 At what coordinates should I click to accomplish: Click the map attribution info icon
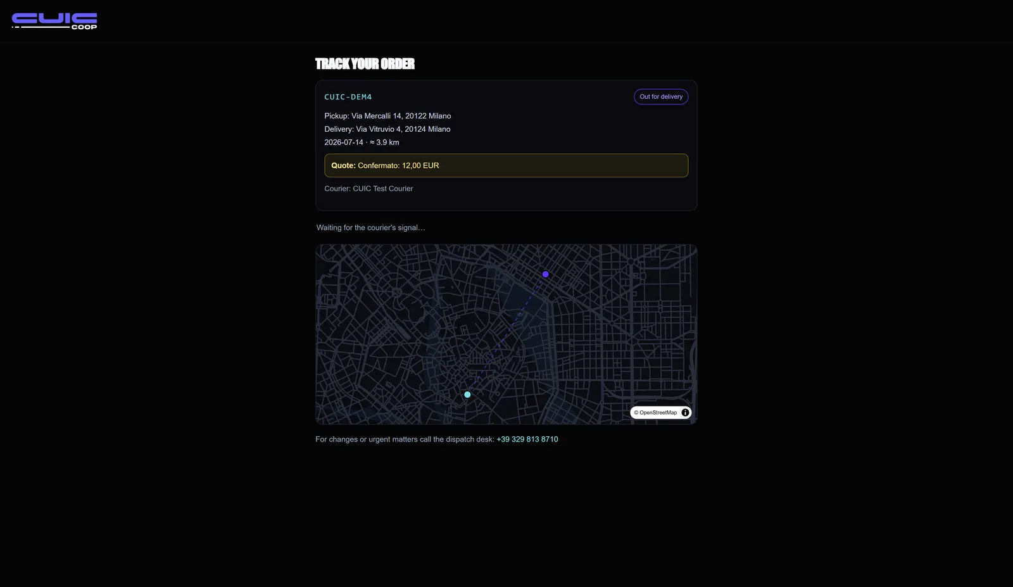coord(685,413)
